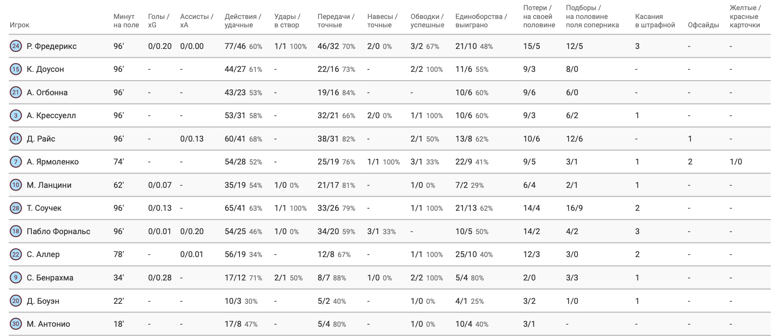This screenshot has height=336, width=773.
Task: Click the number 15 badge beside К. Доусон
Action: coord(16,69)
